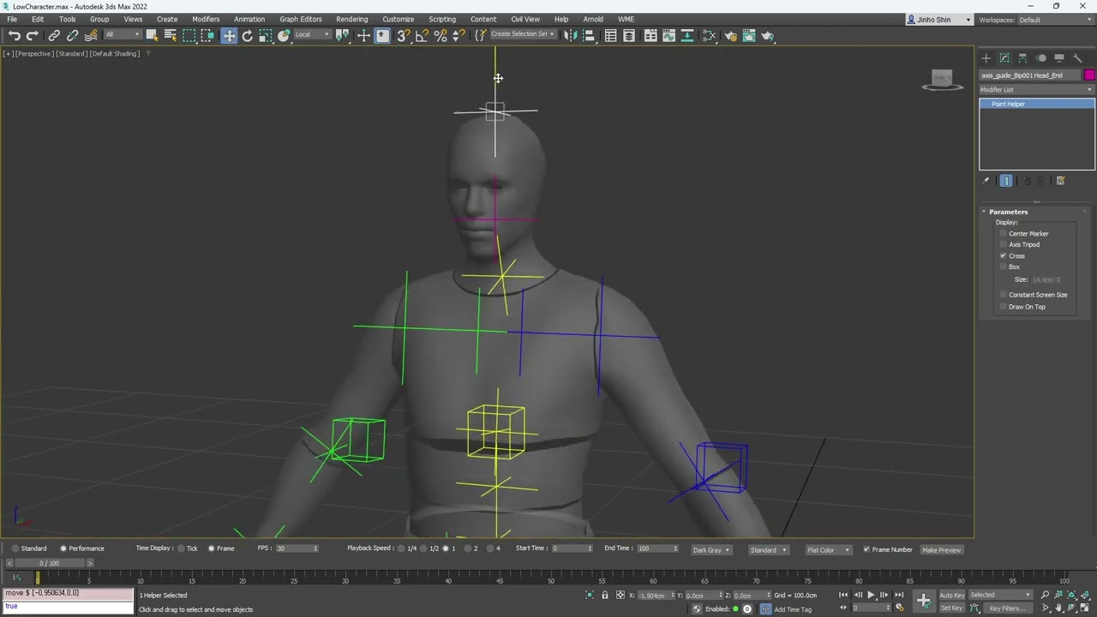1097x617 pixels.
Task: Open the Dark Gray dropdown
Action: click(x=711, y=550)
